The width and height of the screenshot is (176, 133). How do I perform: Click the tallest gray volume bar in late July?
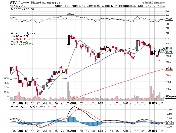point(68,91)
